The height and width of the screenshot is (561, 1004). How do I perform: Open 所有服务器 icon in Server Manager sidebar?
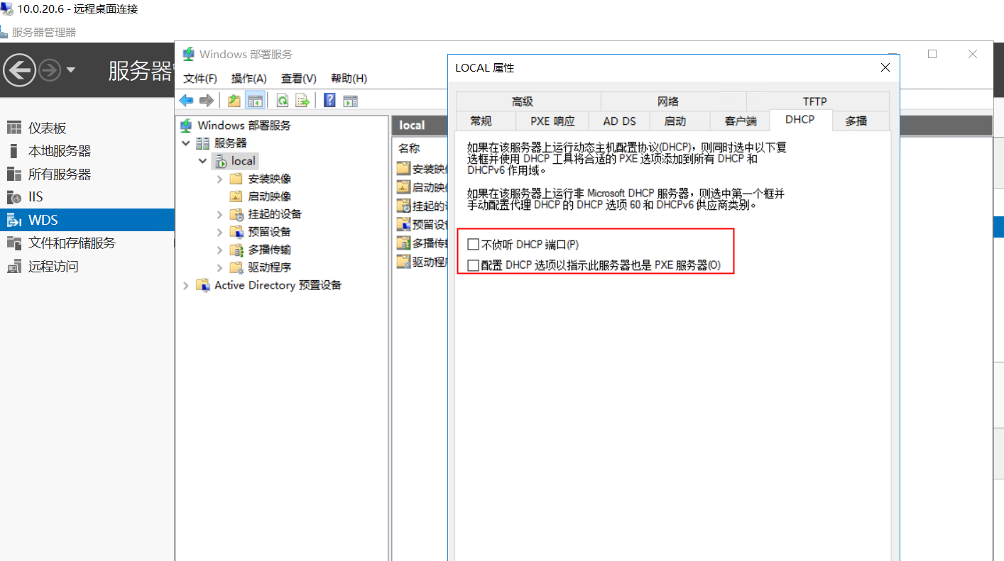click(x=14, y=174)
